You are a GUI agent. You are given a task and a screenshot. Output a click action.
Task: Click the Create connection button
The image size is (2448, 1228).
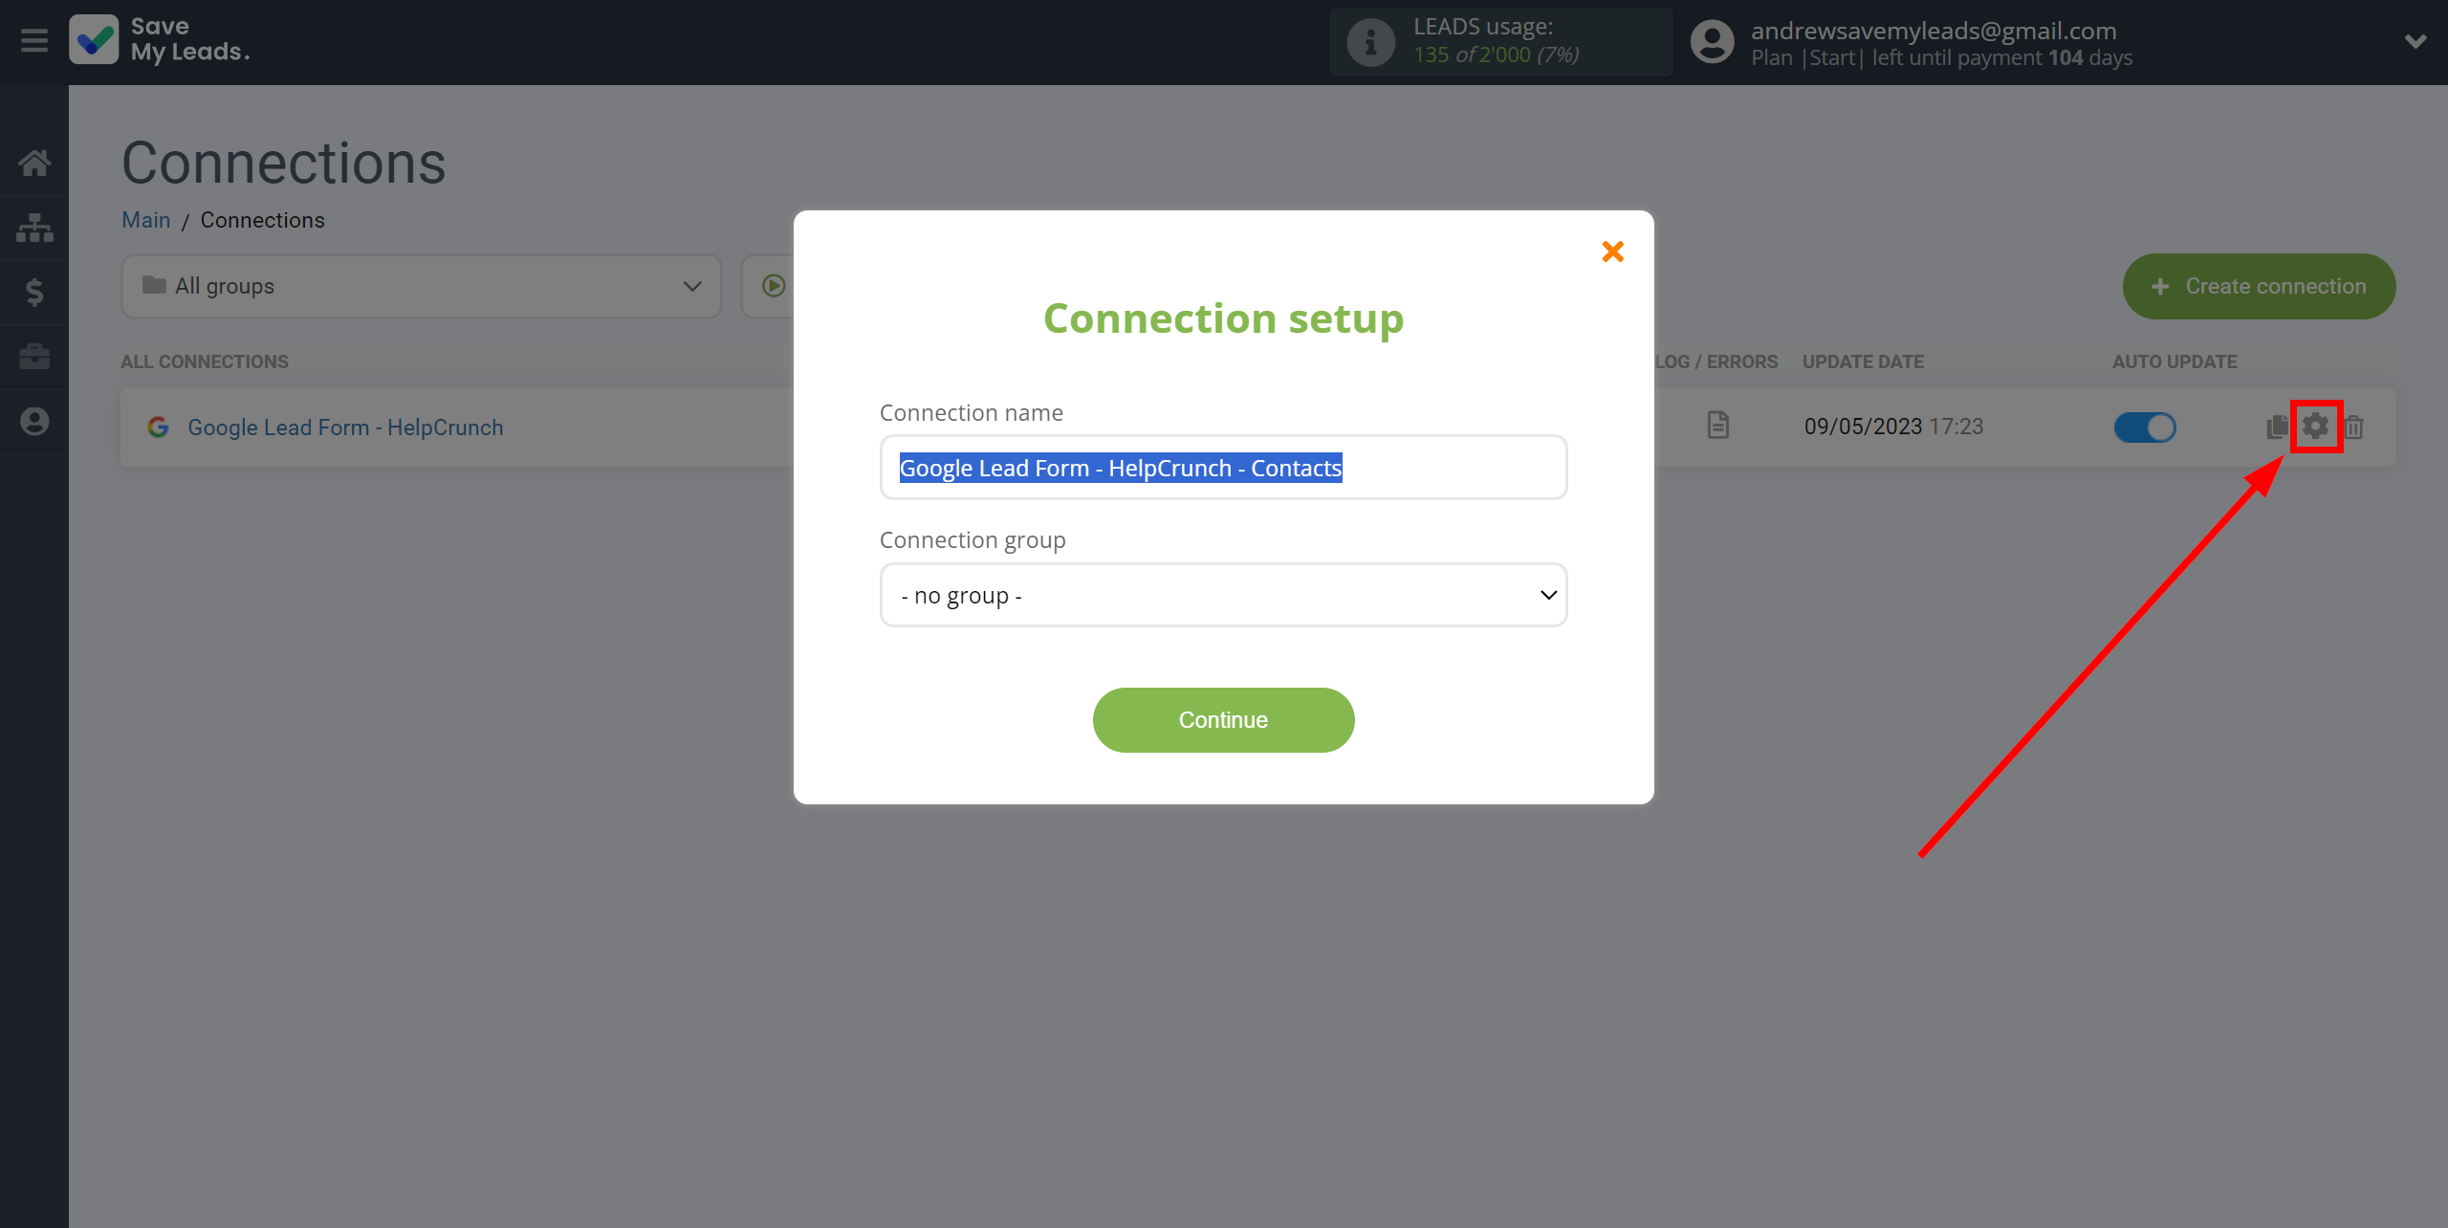tap(2257, 285)
